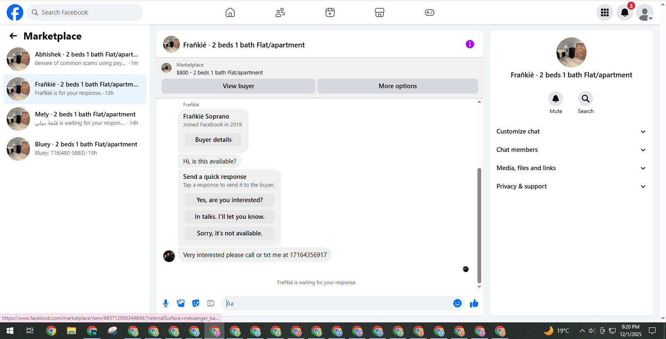Record a voice clip with microphone icon
This screenshot has height=339, width=666.
coord(166,303)
